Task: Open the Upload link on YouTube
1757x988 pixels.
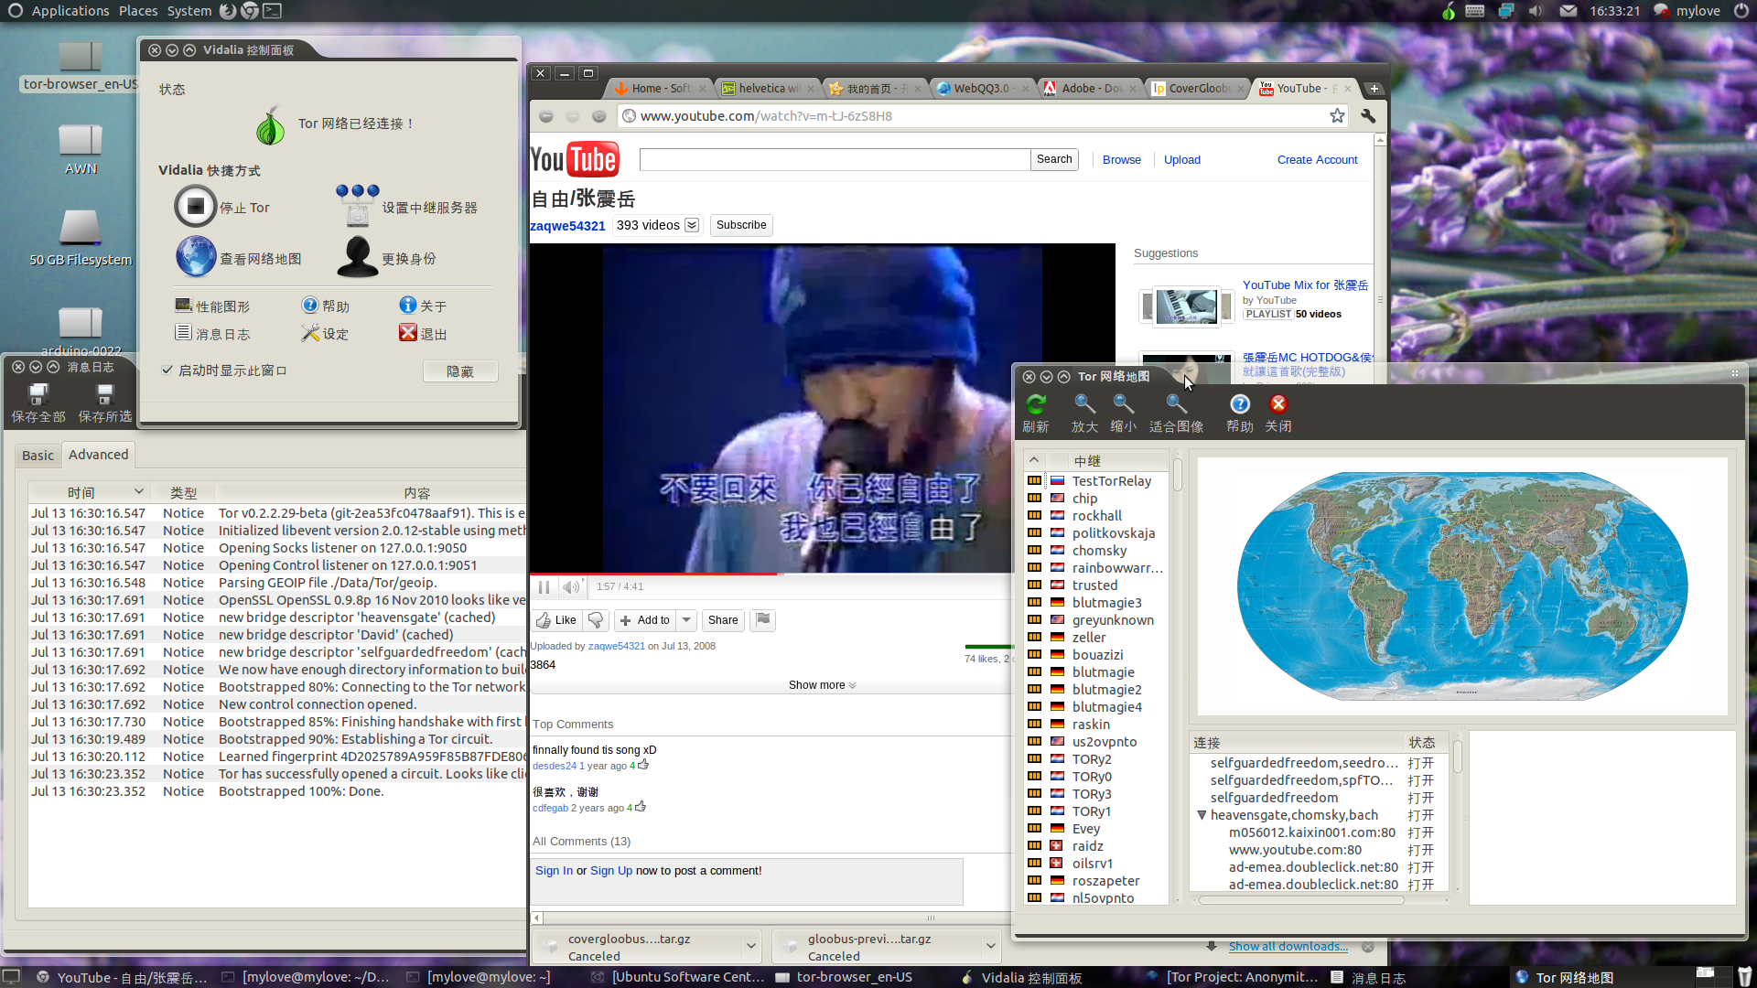Action: [1182, 159]
